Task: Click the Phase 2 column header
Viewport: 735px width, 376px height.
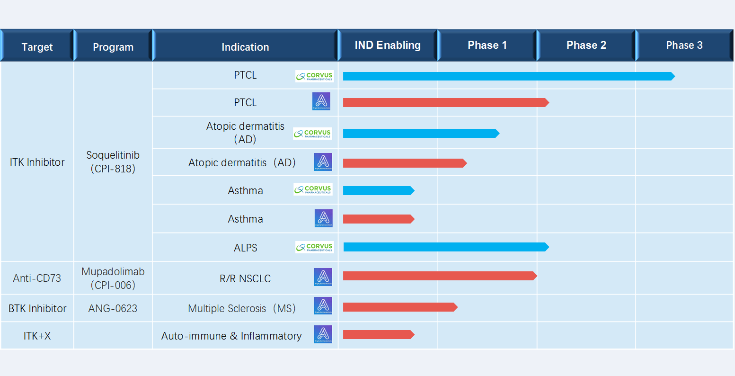Action: (586, 45)
